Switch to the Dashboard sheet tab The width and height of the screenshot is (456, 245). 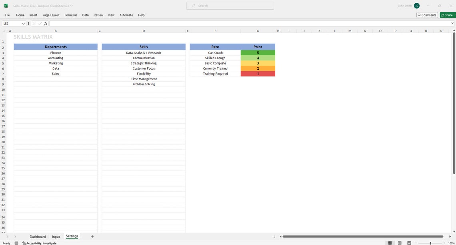[x=38, y=237]
